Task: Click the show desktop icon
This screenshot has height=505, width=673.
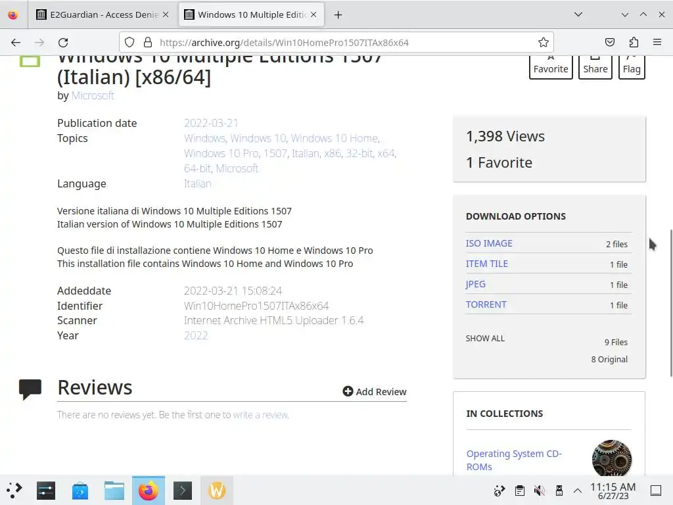Action: pyautogui.click(x=656, y=491)
